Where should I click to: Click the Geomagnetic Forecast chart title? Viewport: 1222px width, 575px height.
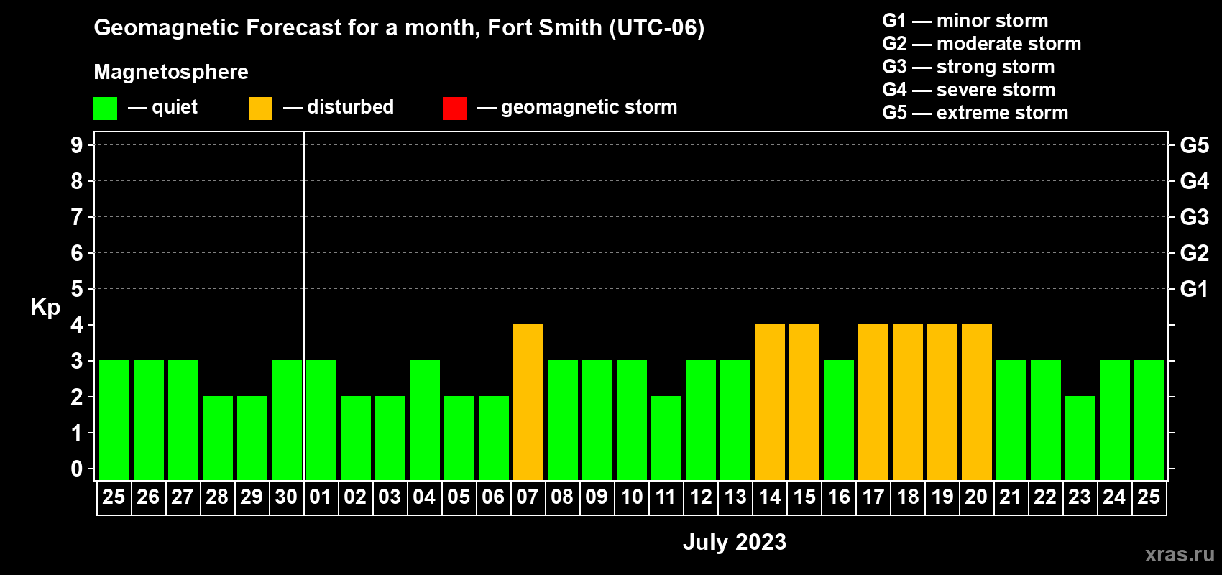(399, 27)
